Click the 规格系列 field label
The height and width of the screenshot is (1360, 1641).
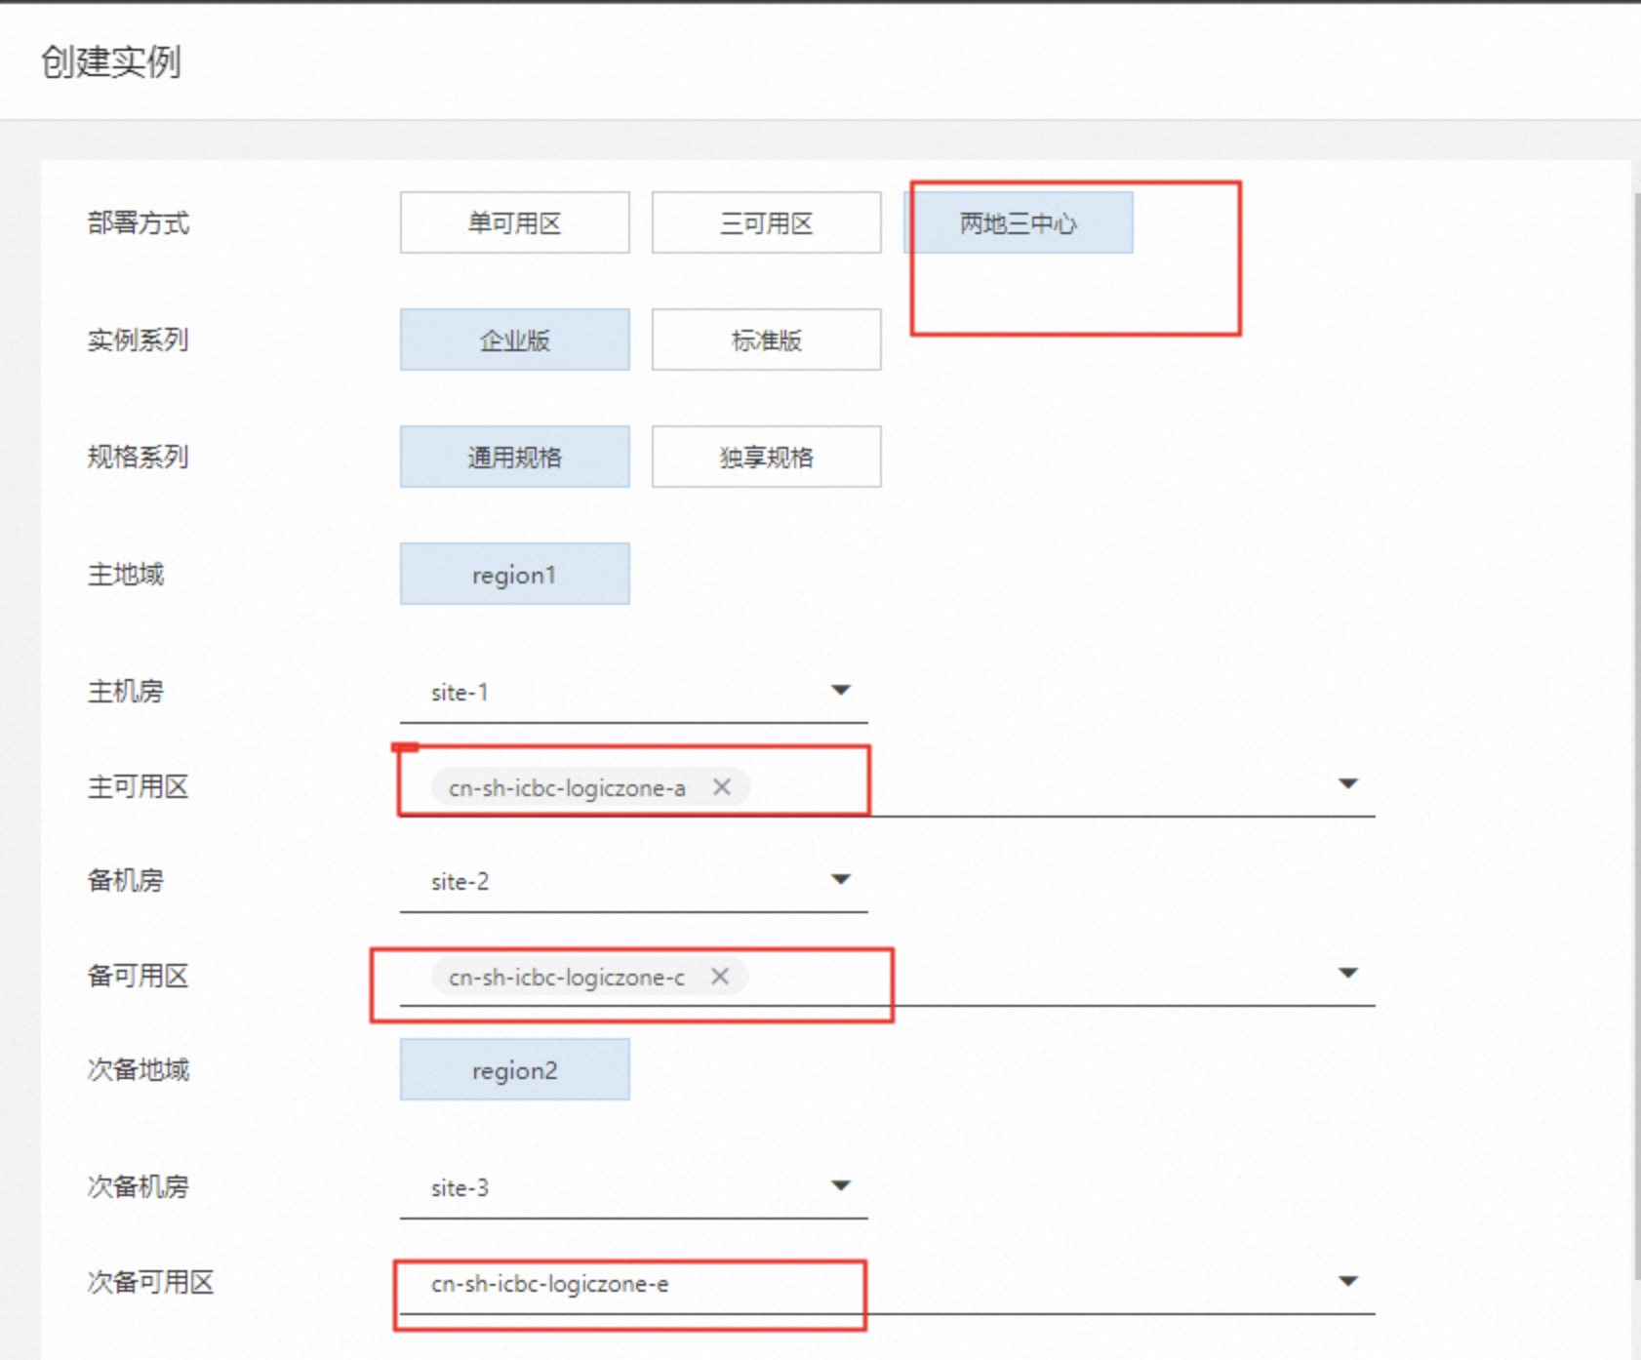(138, 458)
